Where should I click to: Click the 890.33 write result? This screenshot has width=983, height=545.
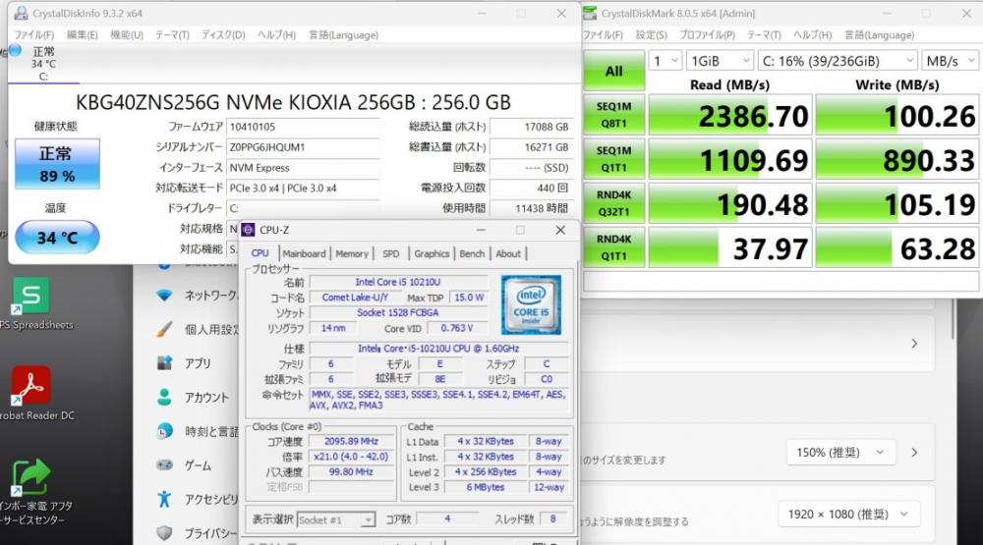[897, 160]
